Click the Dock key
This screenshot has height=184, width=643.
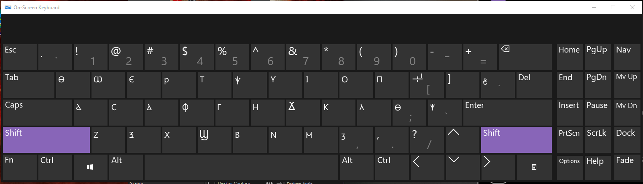coord(626,140)
